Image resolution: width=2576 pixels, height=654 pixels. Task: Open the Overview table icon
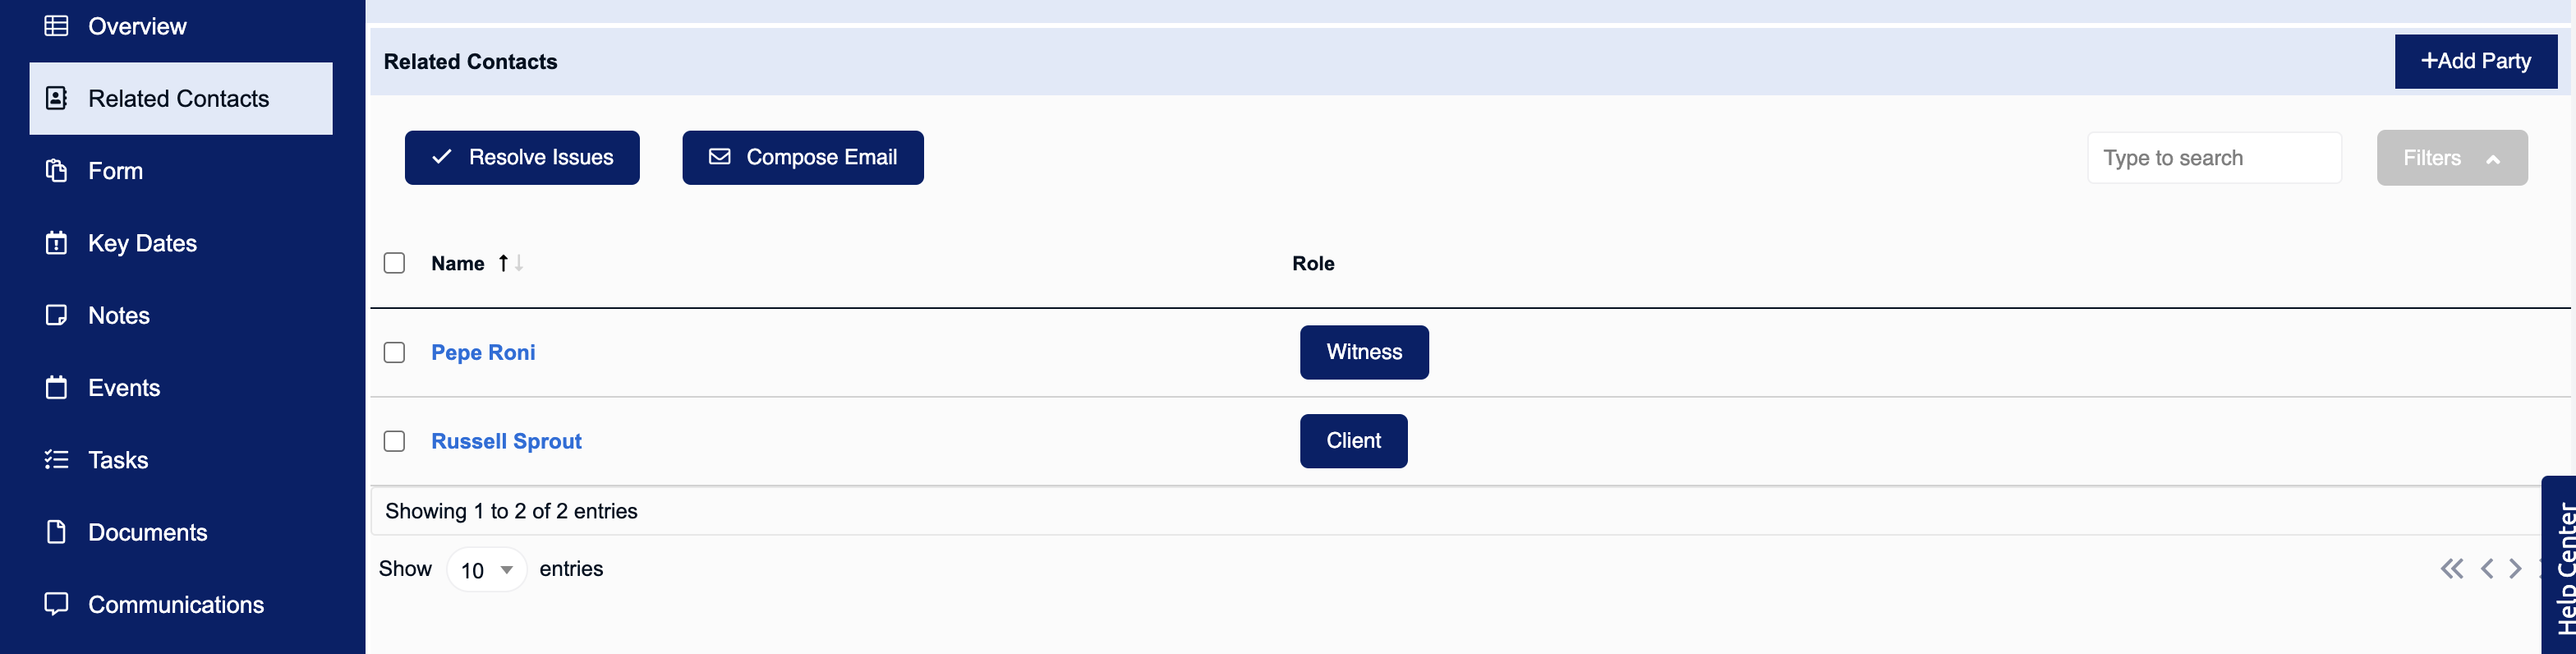[56, 26]
